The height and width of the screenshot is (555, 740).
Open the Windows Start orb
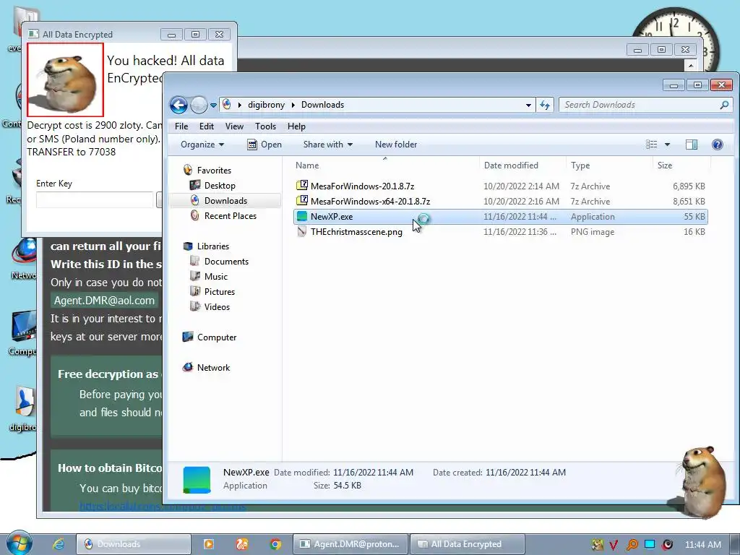(x=19, y=543)
